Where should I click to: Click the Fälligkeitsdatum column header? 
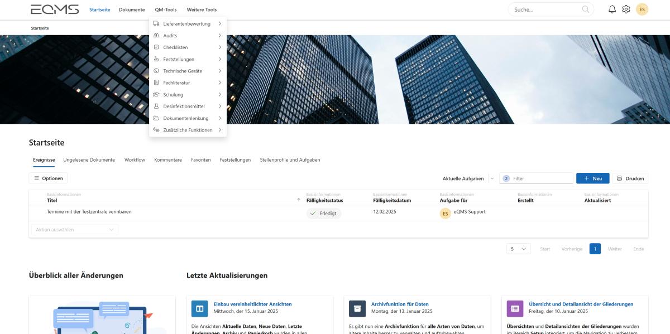392,200
